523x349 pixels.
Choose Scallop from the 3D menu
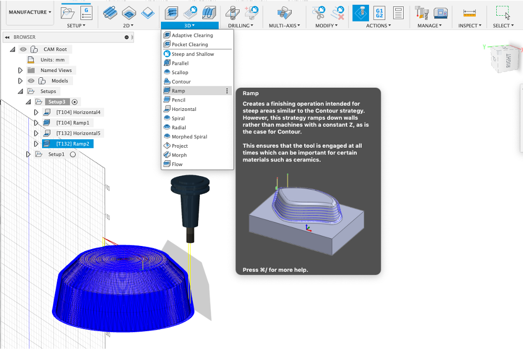coord(197,73)
